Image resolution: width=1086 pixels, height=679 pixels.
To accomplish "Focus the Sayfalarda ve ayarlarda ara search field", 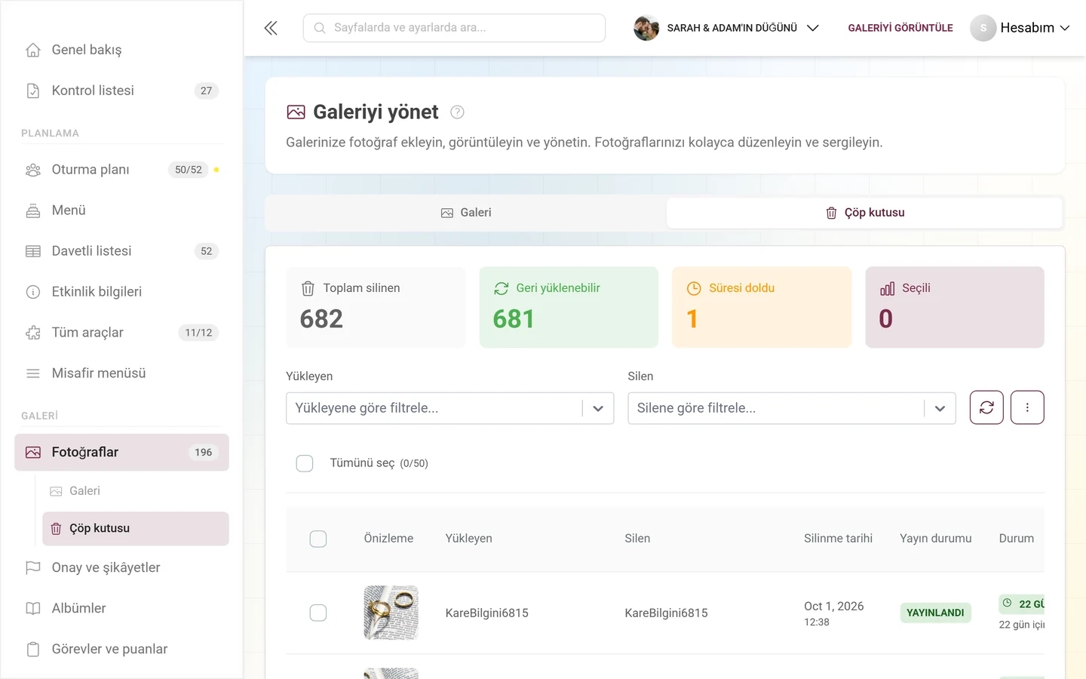I will point(454,28).
